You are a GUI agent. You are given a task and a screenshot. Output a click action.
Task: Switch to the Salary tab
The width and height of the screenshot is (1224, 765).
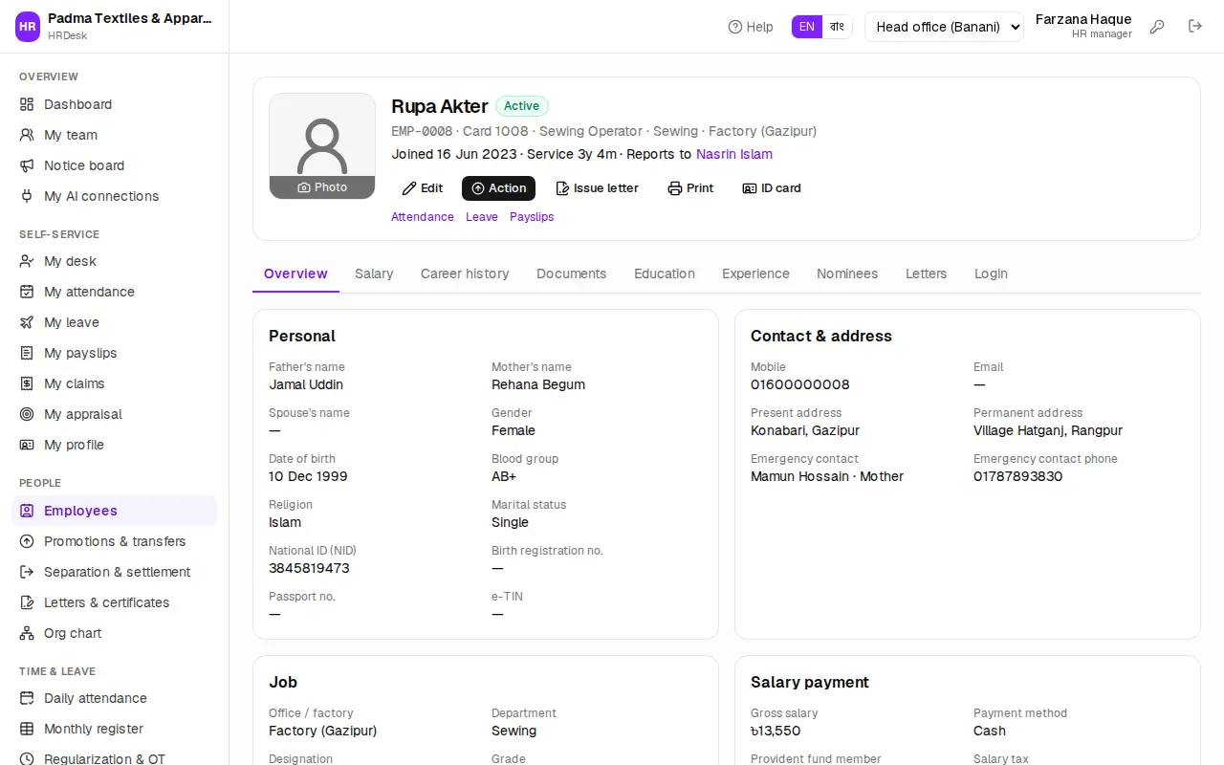pyautogui.click(x=374, y=273)
